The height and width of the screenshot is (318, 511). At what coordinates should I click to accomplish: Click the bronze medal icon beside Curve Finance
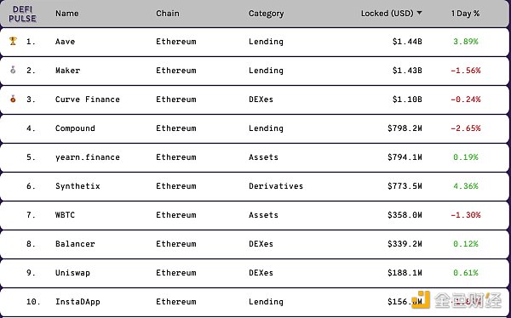[13, 99]
